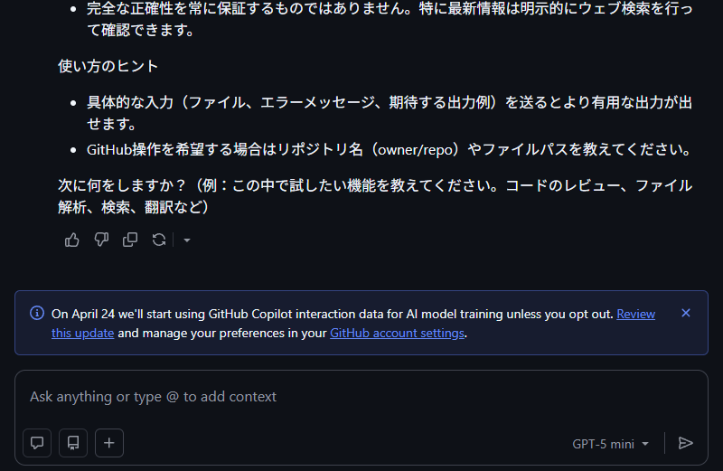Viewport: 723px width, 471px height.
Task: Click the info icon in the banner
Action: pyautogui.click(x=37, y=314)
